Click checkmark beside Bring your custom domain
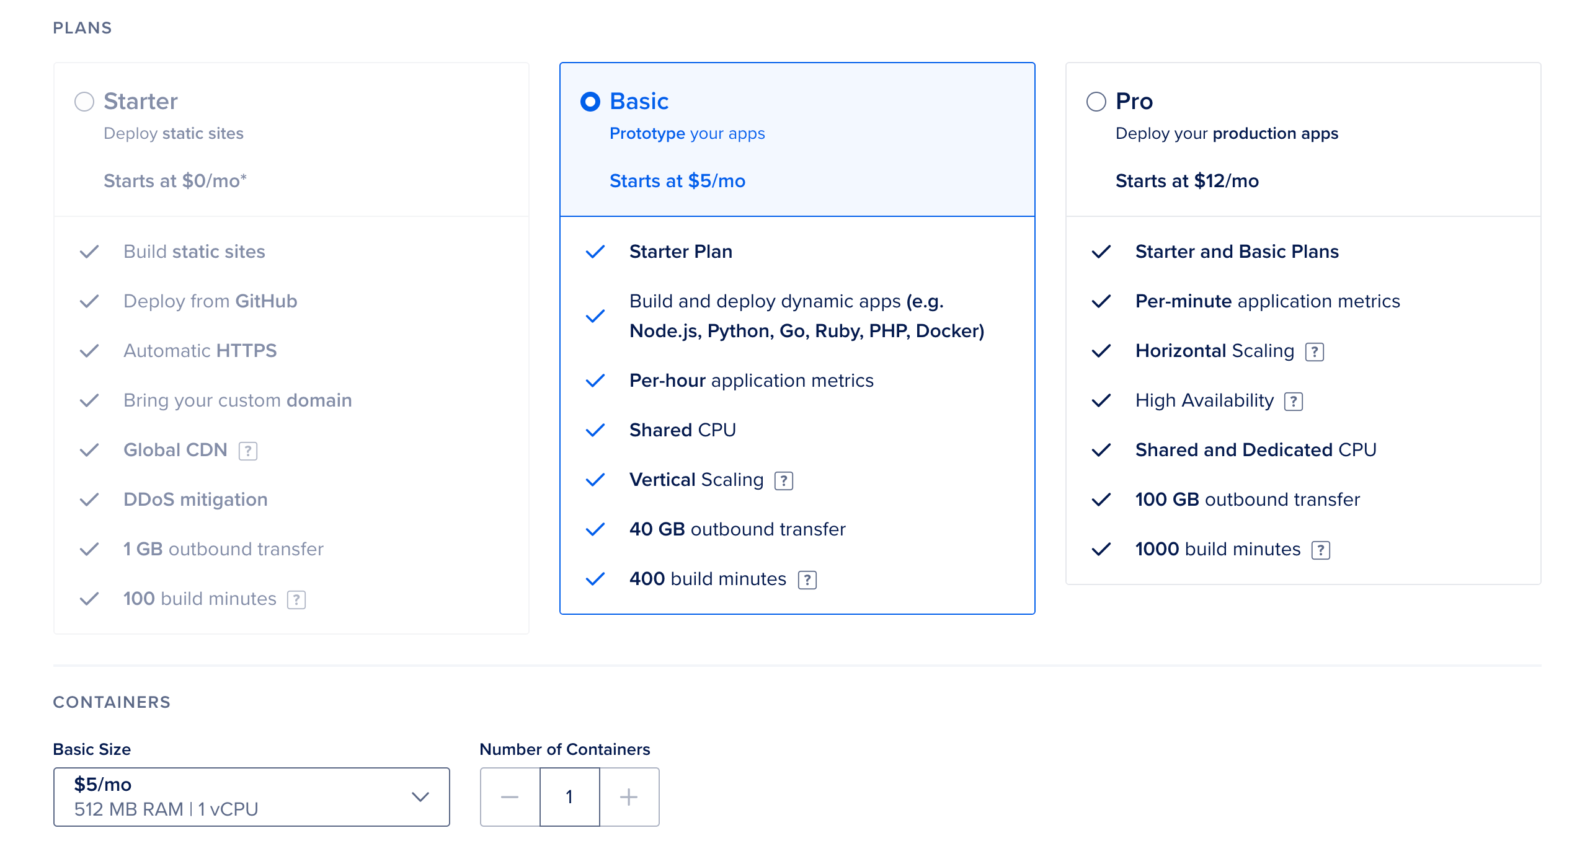1590x859 pixels. (89, 400)
